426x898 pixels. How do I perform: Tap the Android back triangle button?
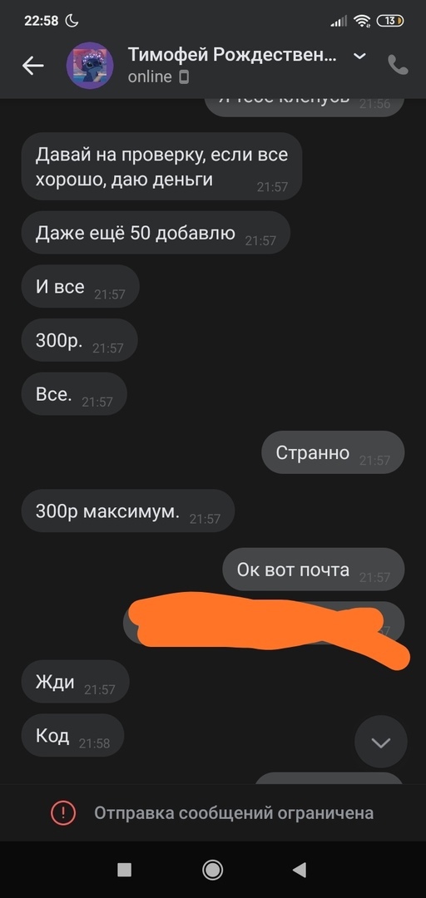[300, 870]
